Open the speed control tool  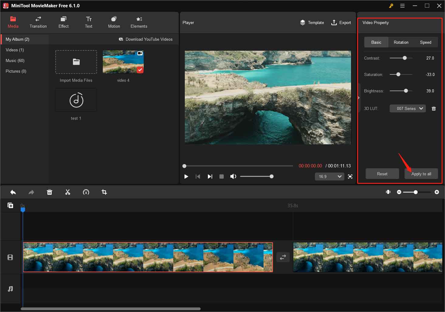[86, 192]
